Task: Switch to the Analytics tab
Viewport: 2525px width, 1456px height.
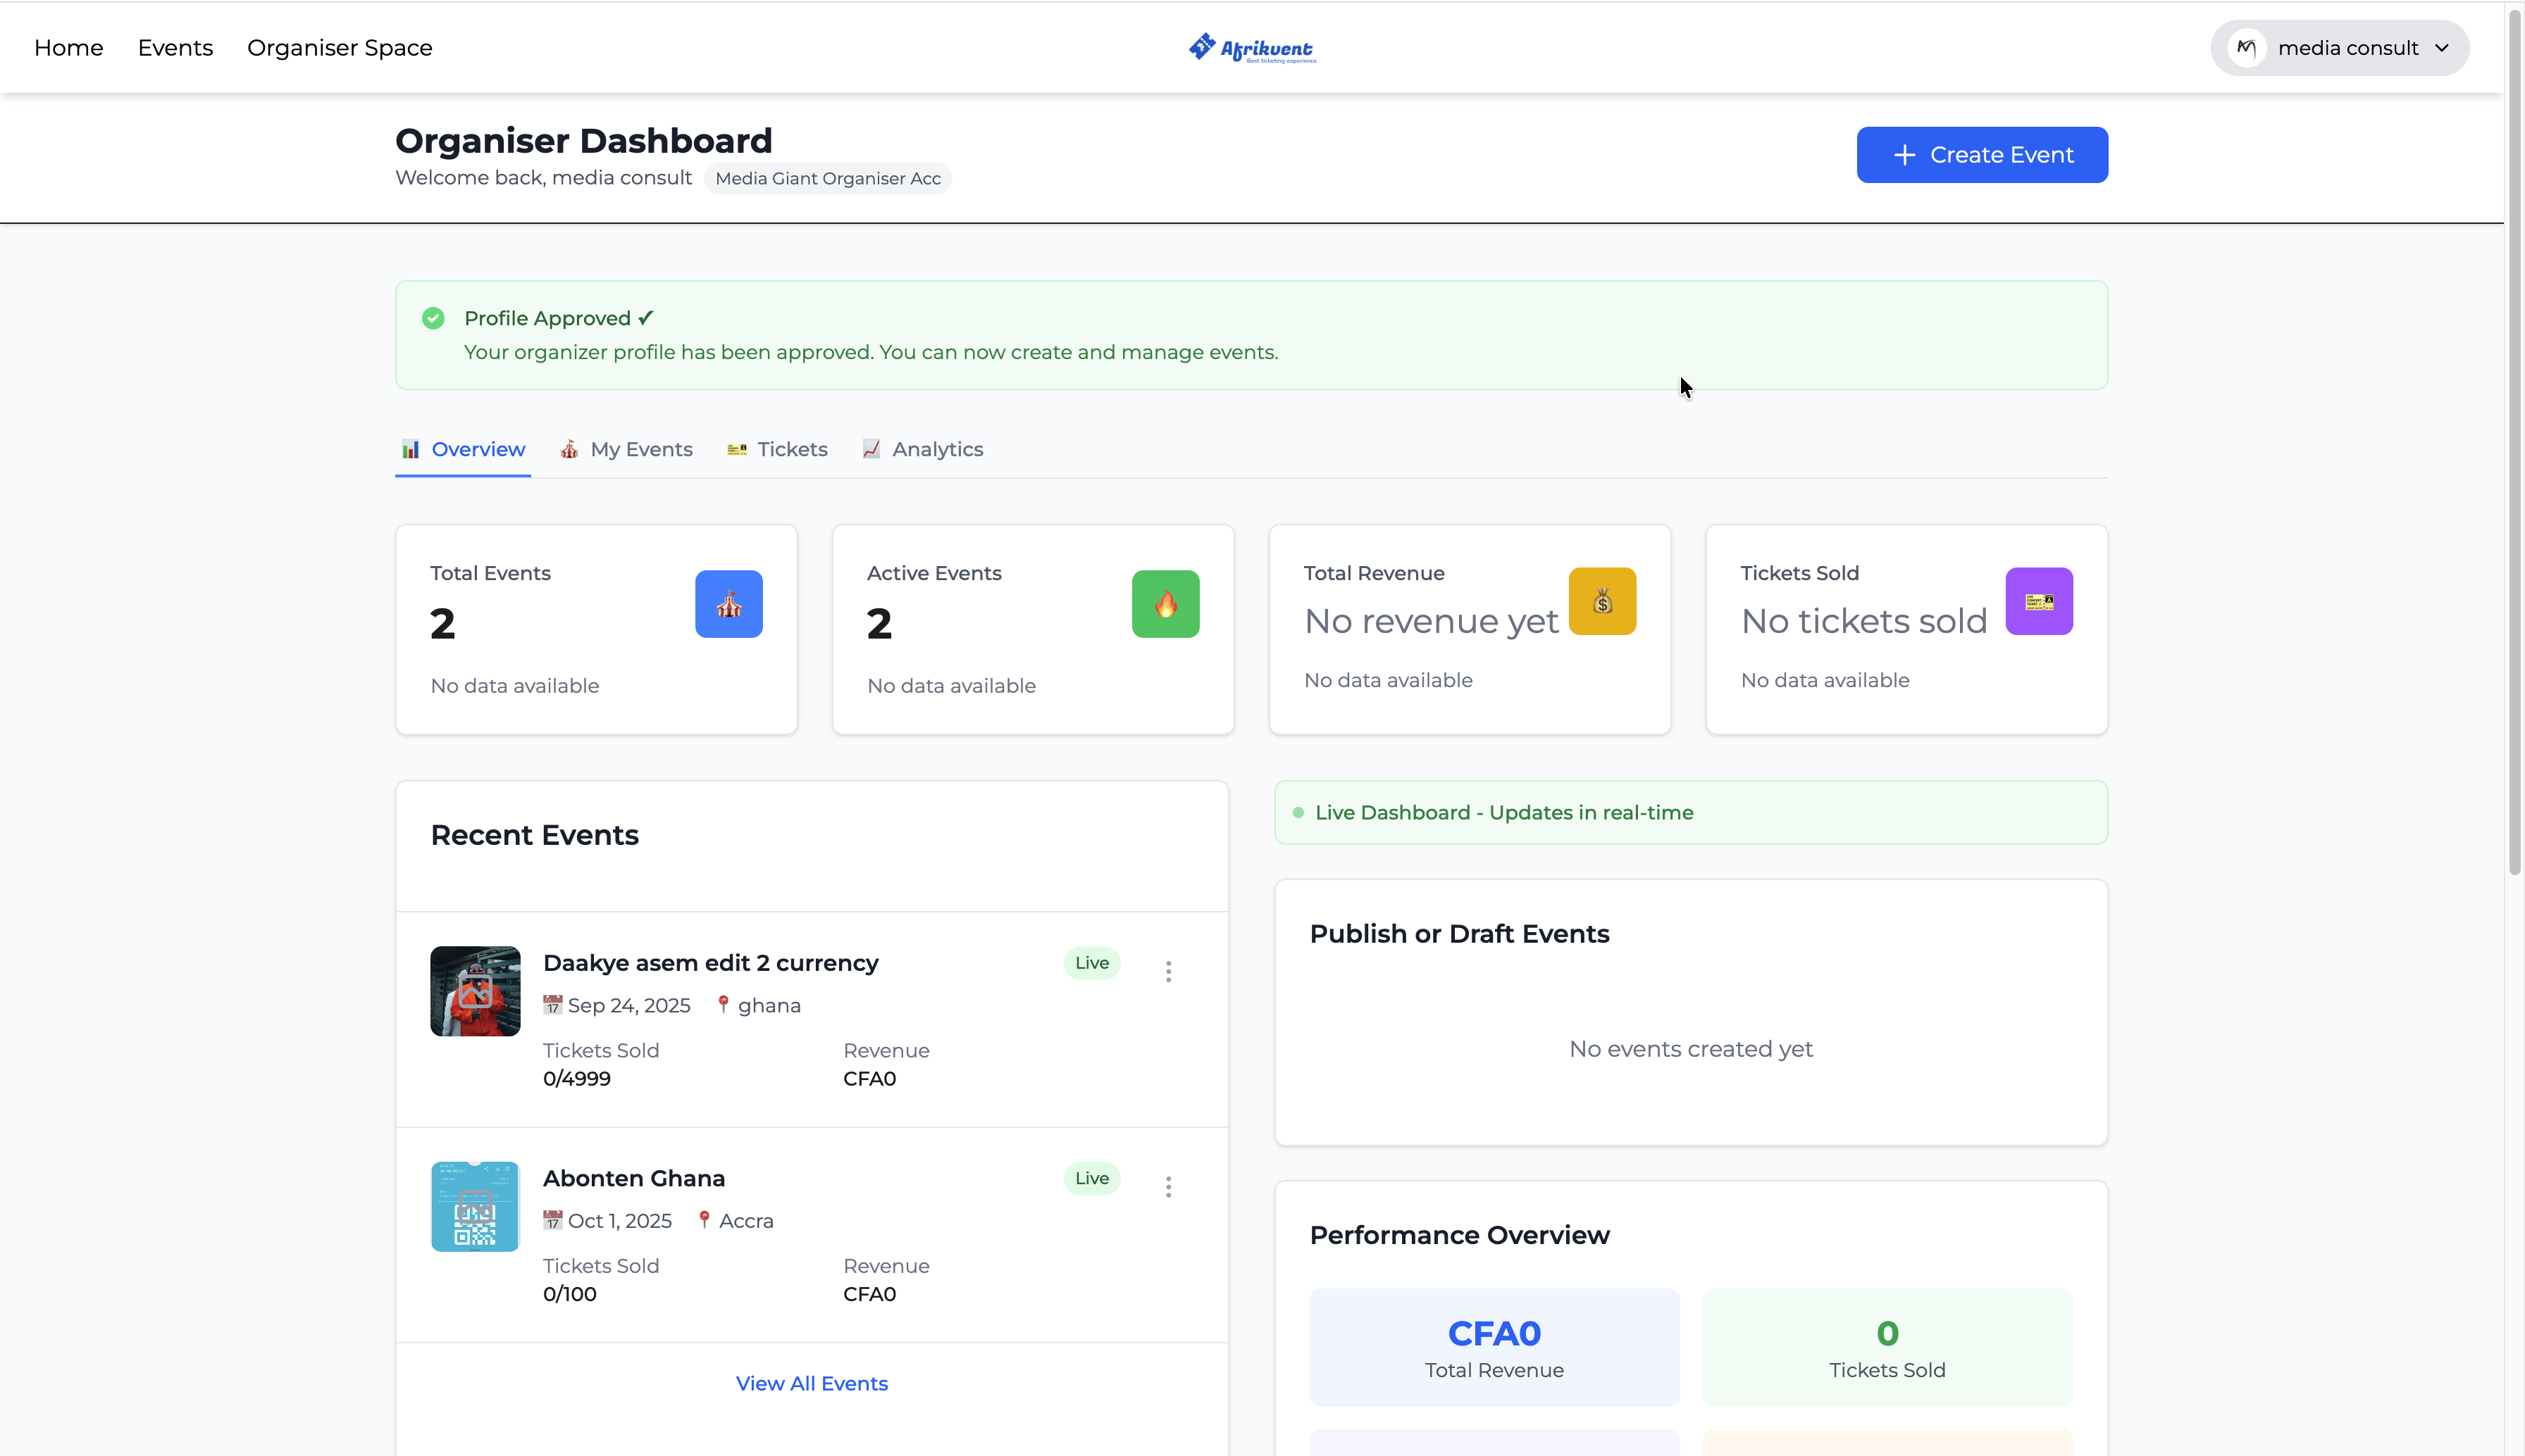Action: tap(922, 449)
